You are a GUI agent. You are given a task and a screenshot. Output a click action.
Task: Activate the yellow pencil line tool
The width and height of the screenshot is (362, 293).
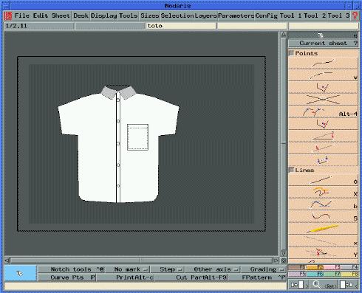(323, 228)
